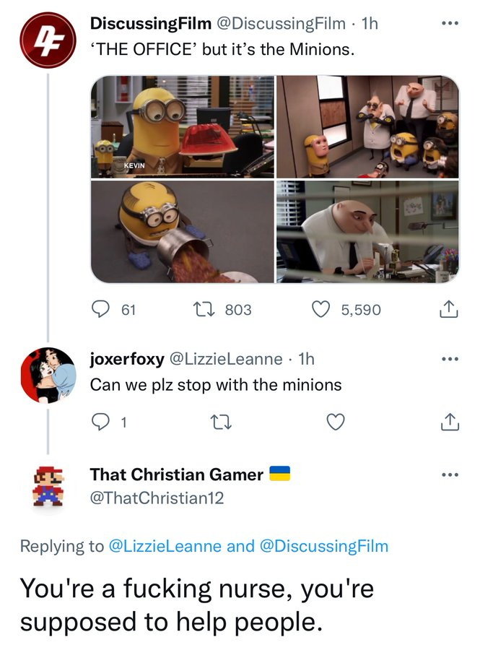Open the joxerfoxy profile picture
This screenshot has height=650, width=480.
48,373
